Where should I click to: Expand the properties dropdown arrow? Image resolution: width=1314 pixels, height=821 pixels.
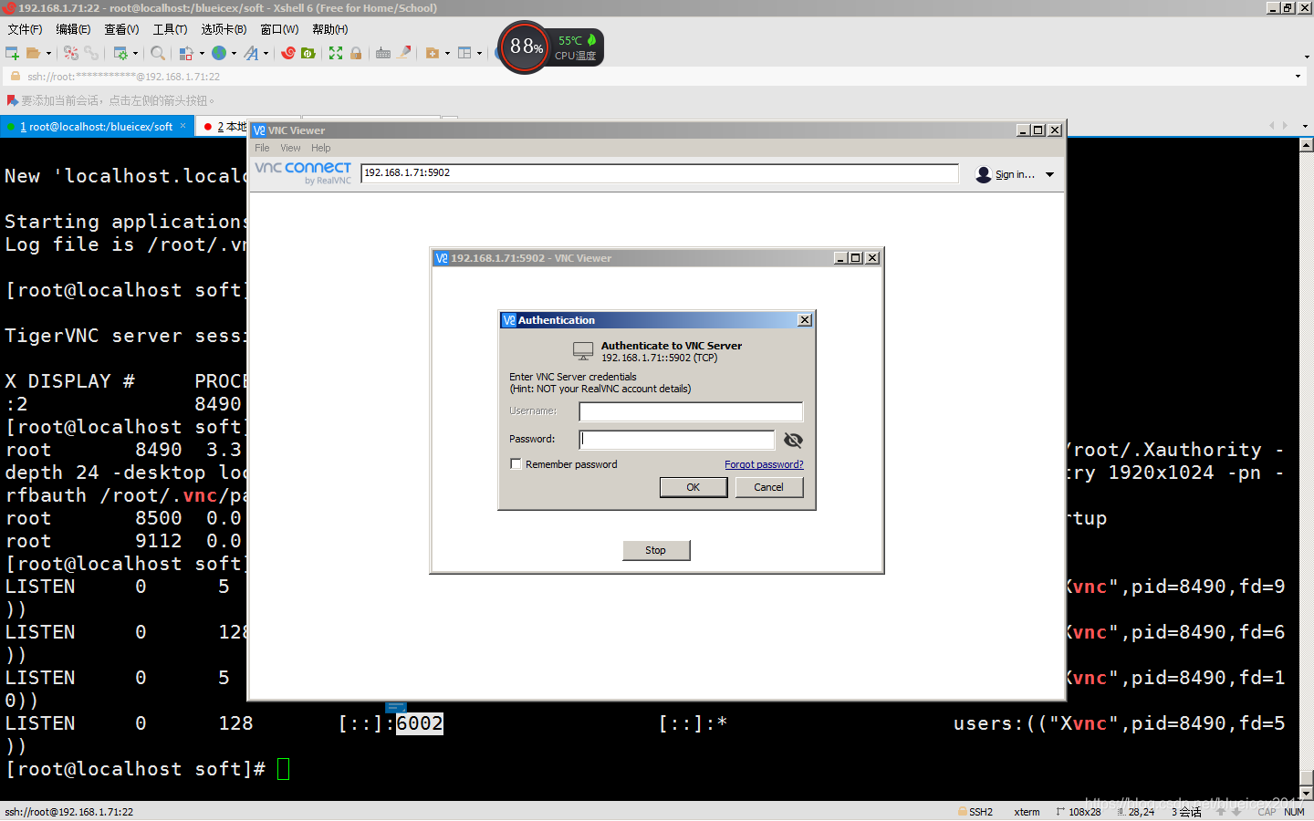[136, 53]
